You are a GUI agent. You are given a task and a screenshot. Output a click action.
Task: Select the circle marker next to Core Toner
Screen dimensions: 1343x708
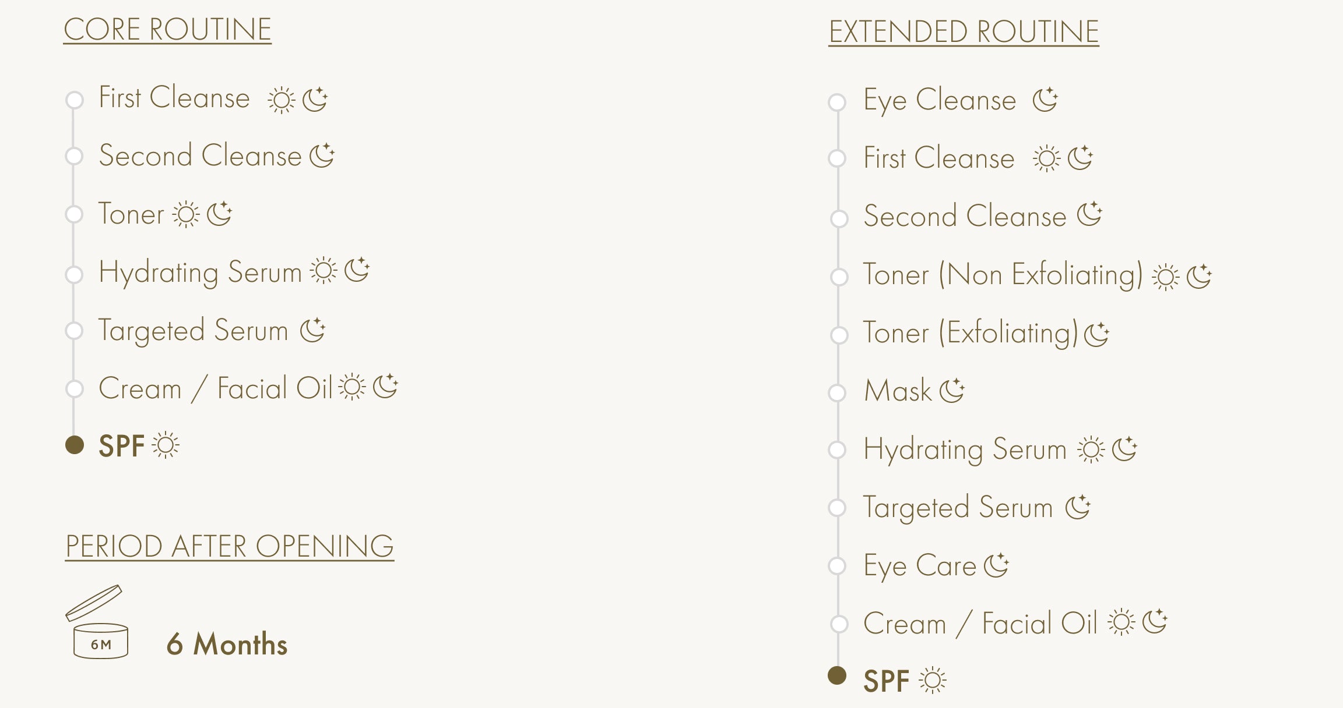click(74, 214)
